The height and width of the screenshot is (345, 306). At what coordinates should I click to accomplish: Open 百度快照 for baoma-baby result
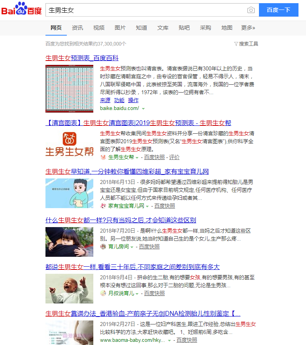(187, 340)
